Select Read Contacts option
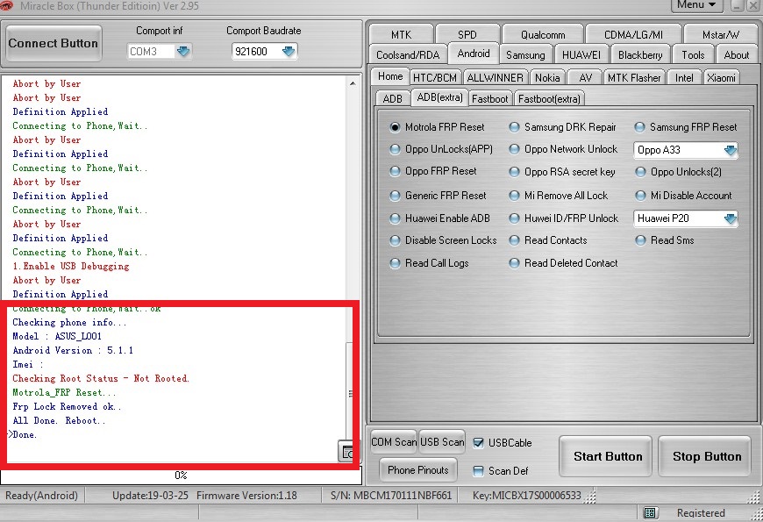This screenshot has height=522, width=763. pyautogui.click(x=514, y=240)
